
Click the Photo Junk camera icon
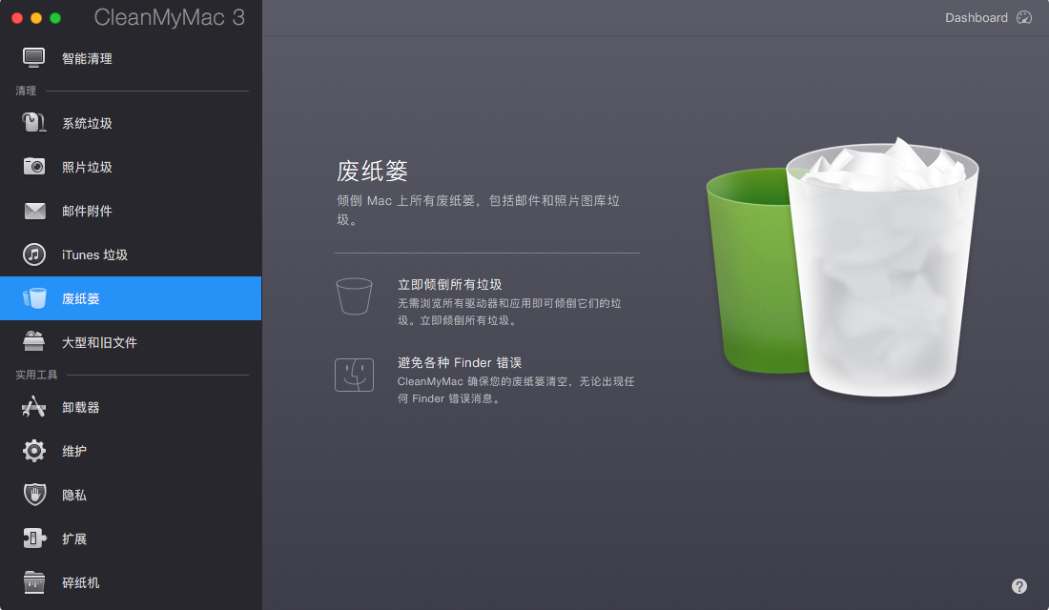click(x=34, y=167)
